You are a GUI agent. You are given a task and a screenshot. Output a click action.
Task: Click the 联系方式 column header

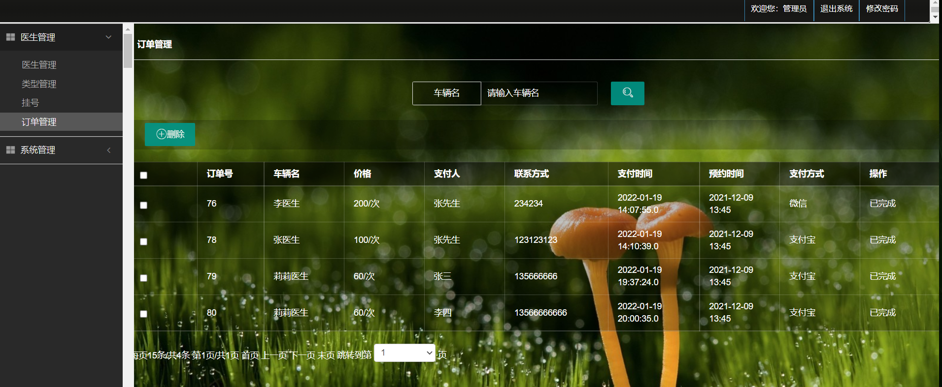point(531,174)
